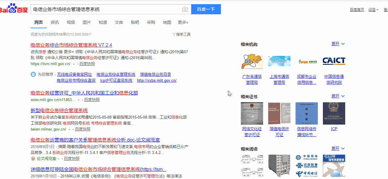Open http://xsba.miit.gov.cn/ suggestion link
388x179 pixels.
157,80
